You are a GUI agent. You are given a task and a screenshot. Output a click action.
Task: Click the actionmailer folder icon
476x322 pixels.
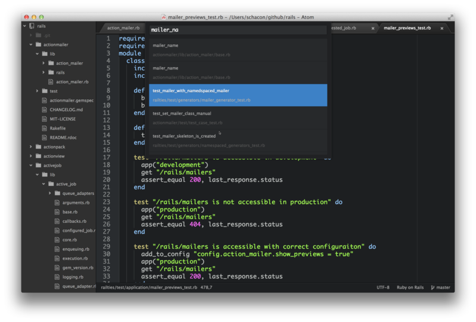pos(39,44)
